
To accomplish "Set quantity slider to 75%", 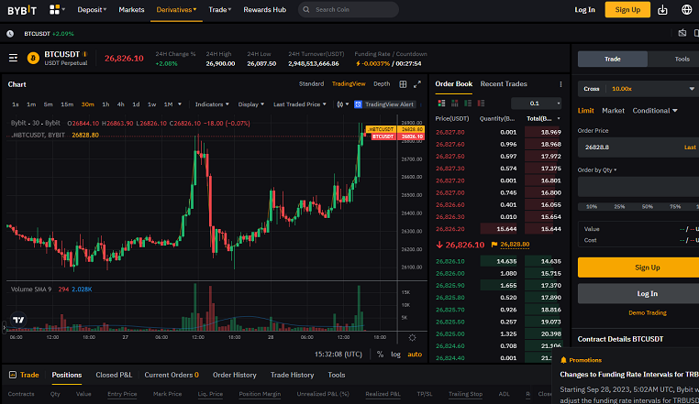I will pyautogui.click(x=675, y=207).
